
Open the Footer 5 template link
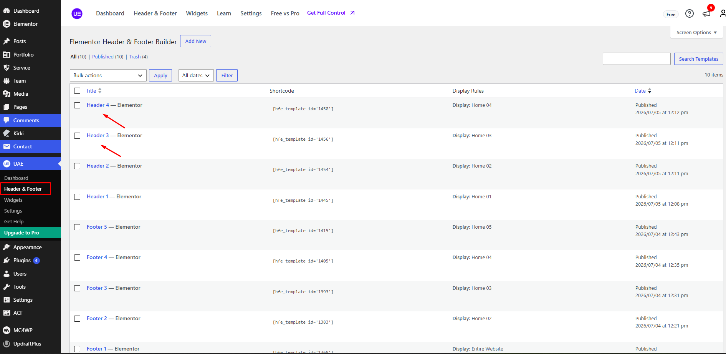click(x=97, y=227)
